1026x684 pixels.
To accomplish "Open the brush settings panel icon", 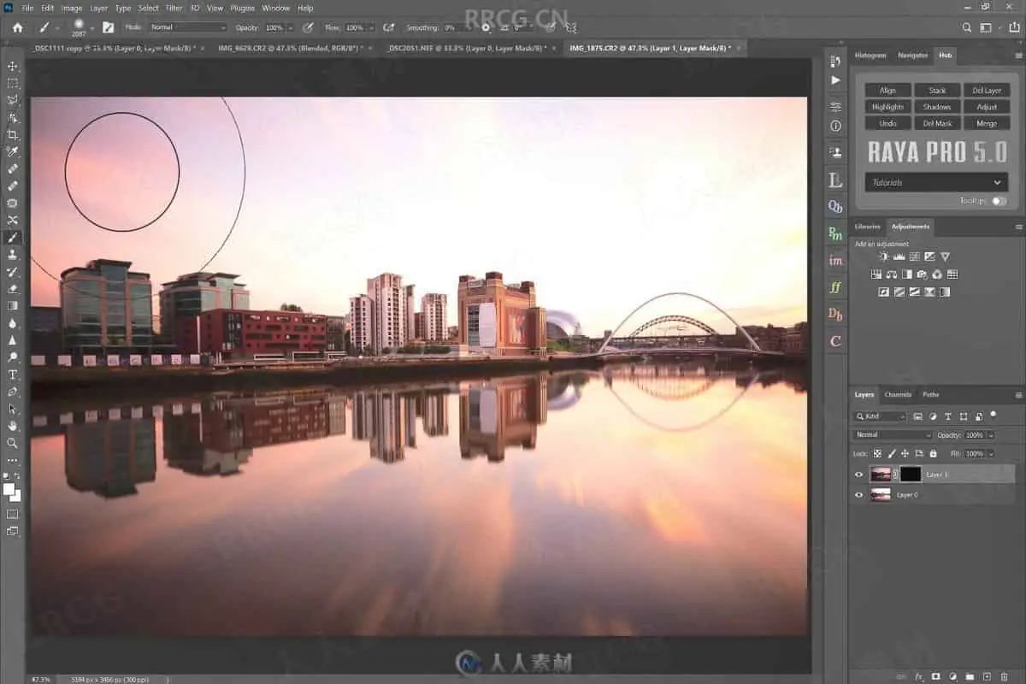I will (107, 27).
